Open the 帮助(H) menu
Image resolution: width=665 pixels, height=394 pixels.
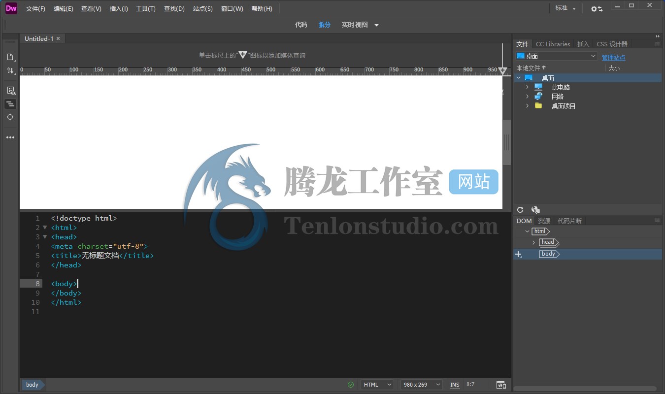click(x=262, y=9)
